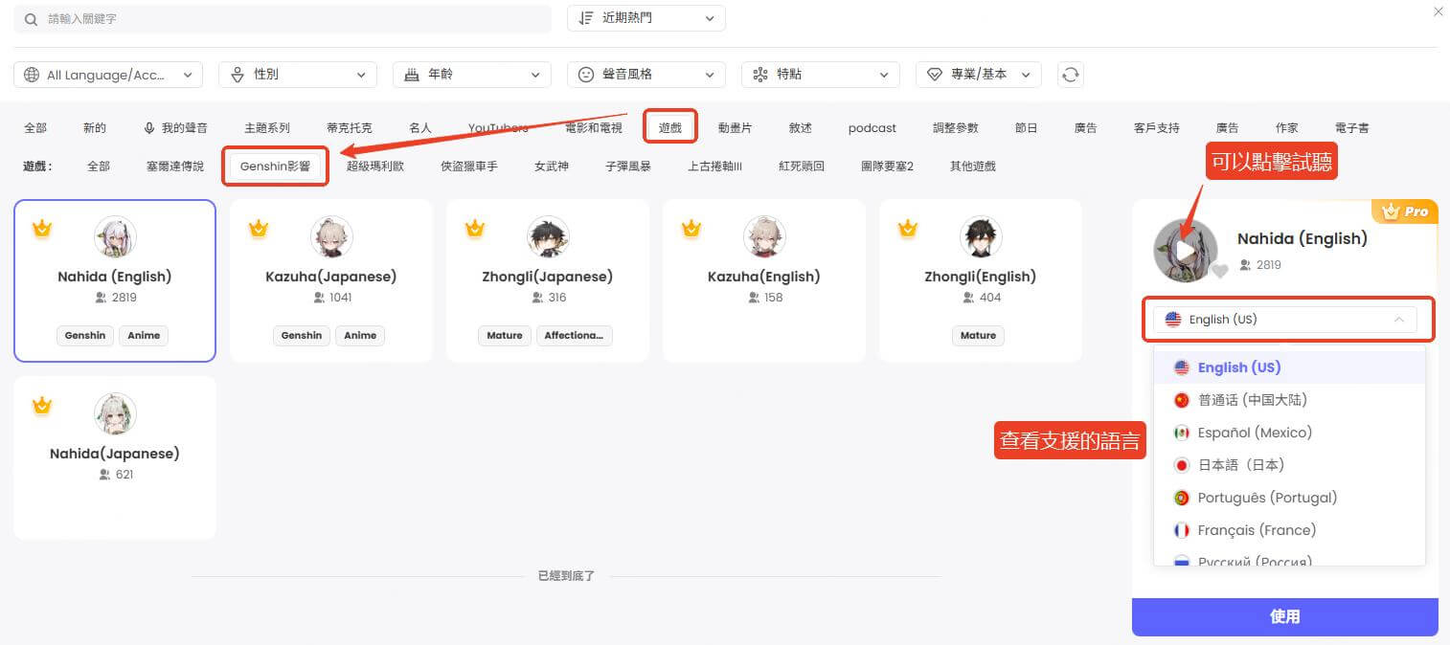
Task: Open the 近期熱門 sort dropdown
Action: pos(646,18)
